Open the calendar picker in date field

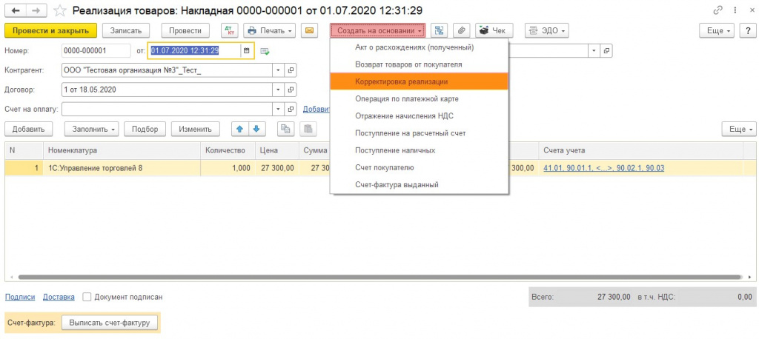246,51
